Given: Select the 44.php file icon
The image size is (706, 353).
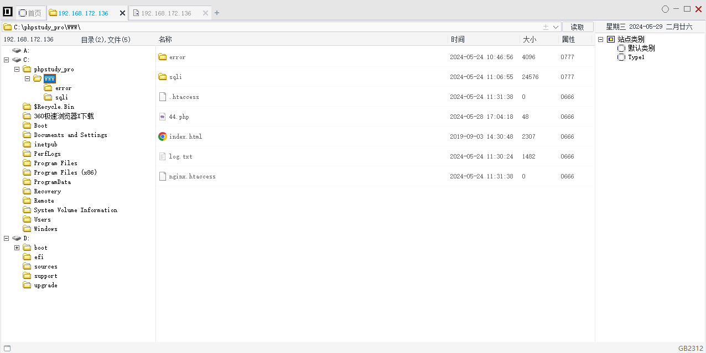Looking at the screenshot, I should (x=163, y=117).
